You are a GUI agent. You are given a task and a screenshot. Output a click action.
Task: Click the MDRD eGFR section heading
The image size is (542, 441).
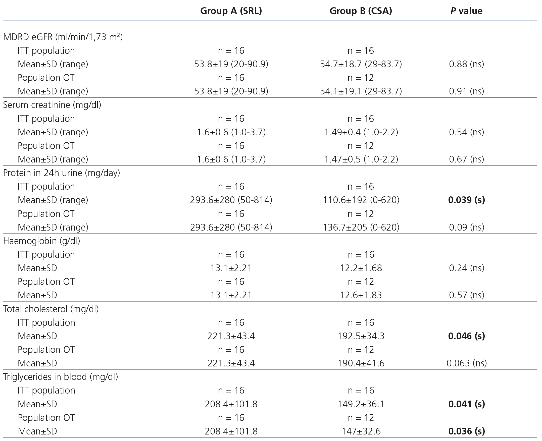63,37
